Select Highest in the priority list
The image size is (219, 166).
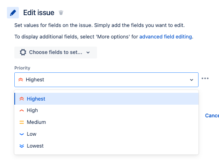click(x=106, y=99)
